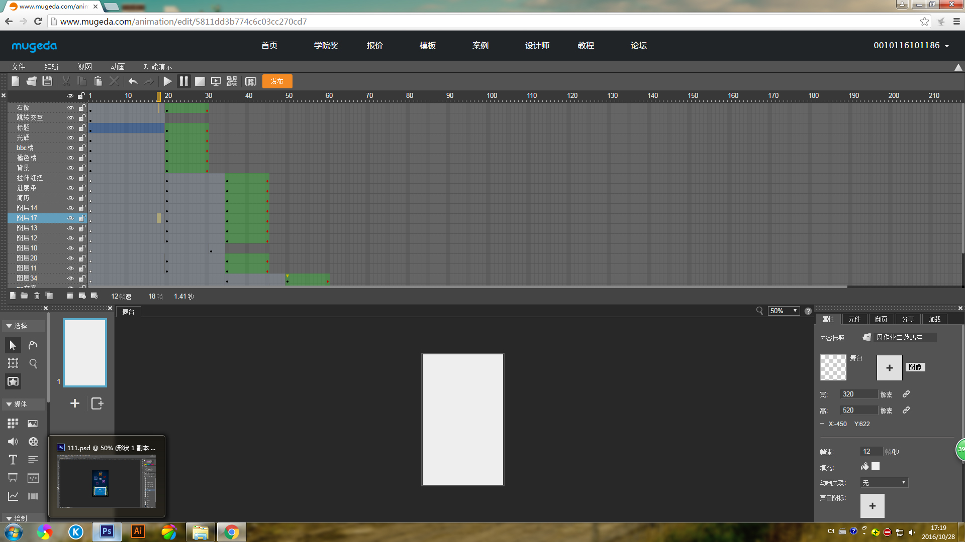
Task: Click the Paste clipboard icon
Action: coord(98,81)
